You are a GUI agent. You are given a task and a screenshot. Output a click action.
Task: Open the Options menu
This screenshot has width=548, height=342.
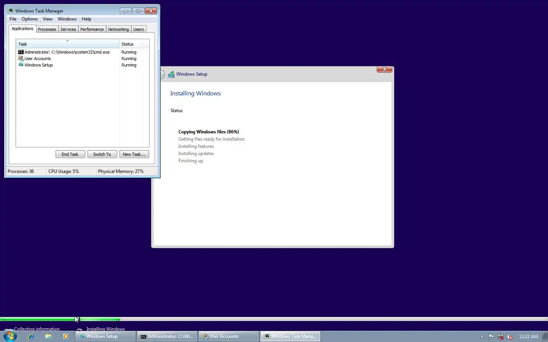pyautogui.click(x=30, y=19)
